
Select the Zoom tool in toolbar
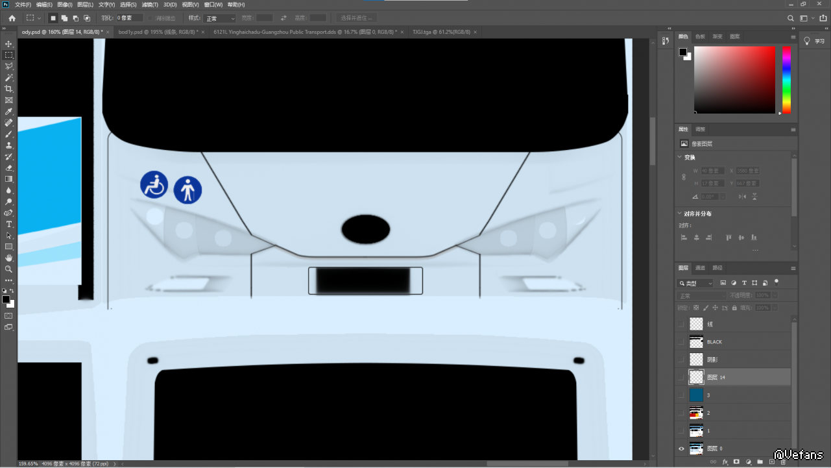click(8, 269)
